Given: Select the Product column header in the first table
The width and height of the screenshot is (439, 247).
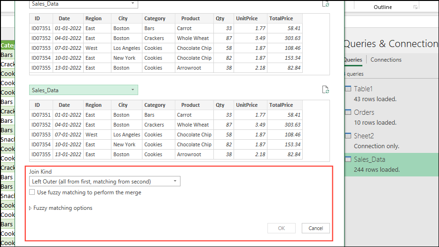Looking at the screenshot, I should (x=190, y=18).
